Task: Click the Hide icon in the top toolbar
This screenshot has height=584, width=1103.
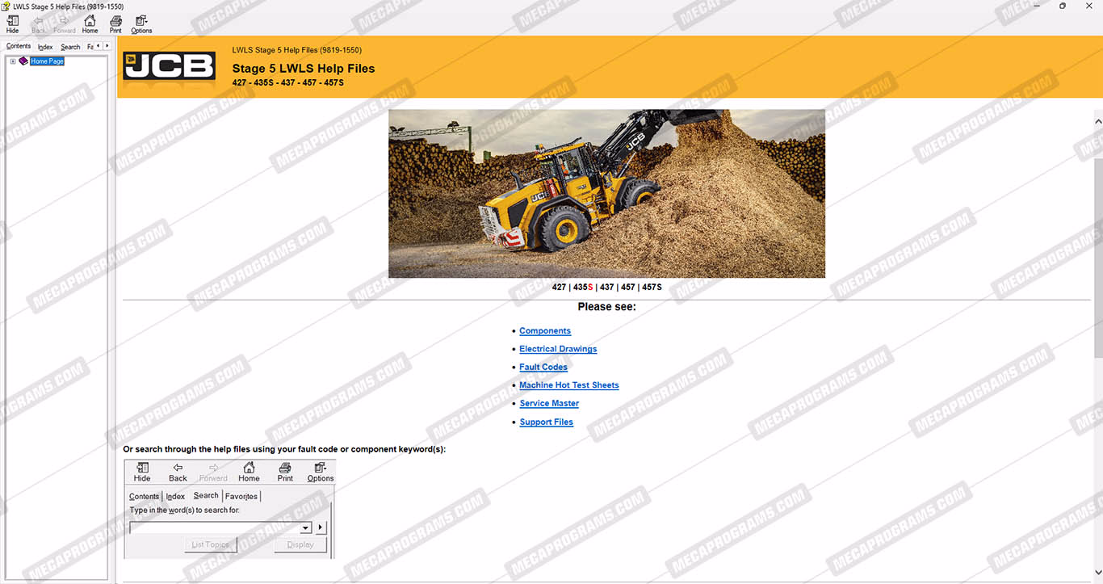Action: pos(12,23)
